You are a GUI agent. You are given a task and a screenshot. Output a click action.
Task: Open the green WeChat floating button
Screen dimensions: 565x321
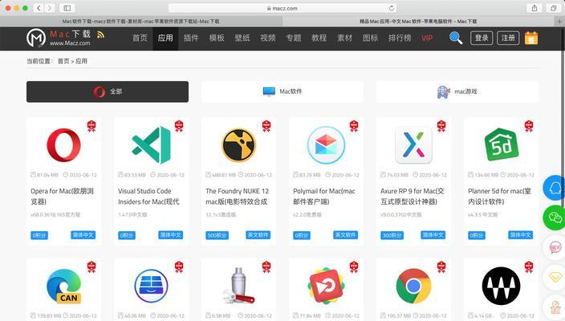(x=555, y=217)
